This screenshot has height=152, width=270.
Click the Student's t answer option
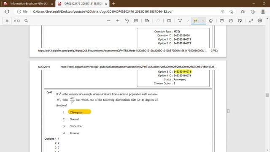click(76, 126)
